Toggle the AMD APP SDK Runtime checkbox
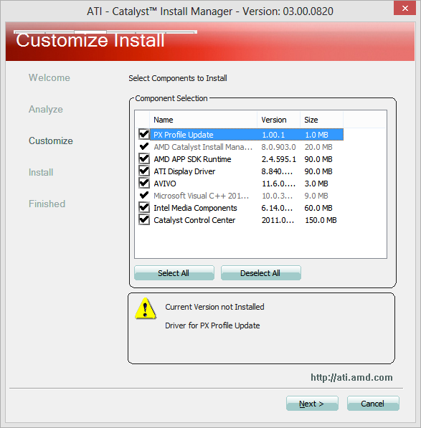The height and width of the screenshot is (428, 421). [144, 159]
